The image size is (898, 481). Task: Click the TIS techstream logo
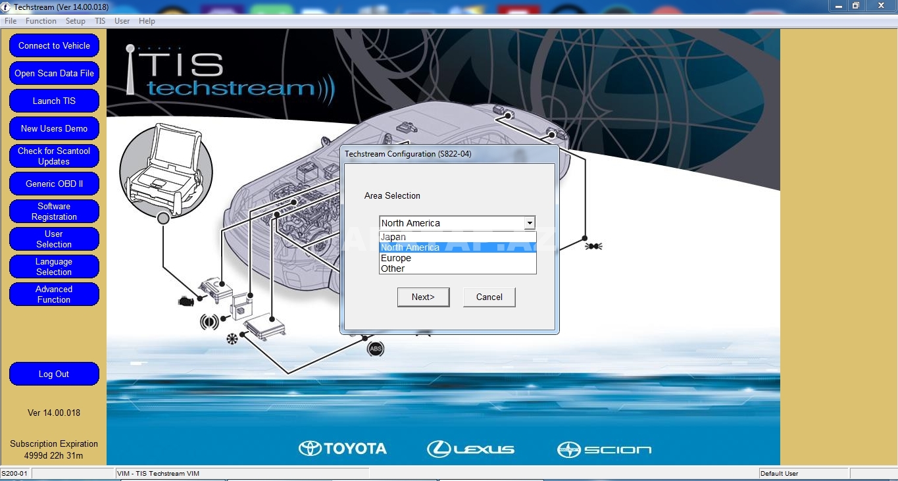click(x=230, y=74)
